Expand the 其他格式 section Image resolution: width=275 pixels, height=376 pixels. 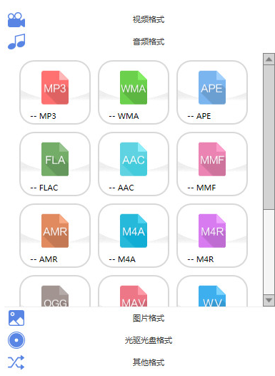[149, 362]
